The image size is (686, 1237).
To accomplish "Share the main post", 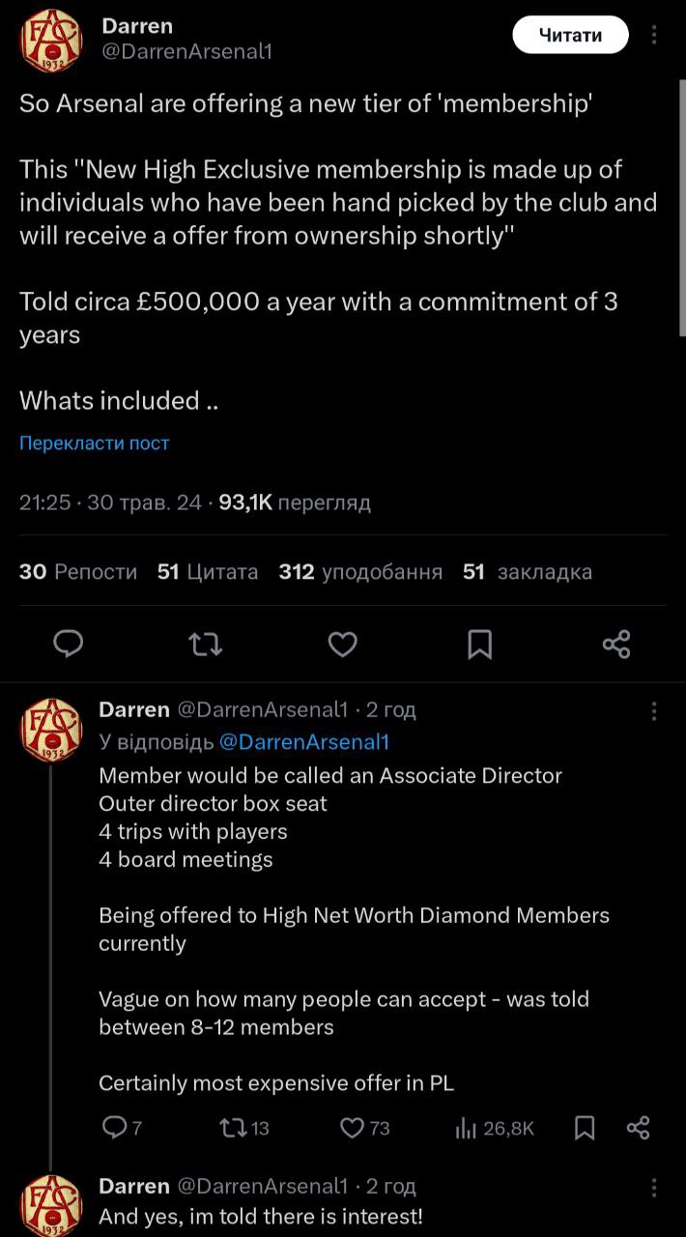I will tap(616, 644).
